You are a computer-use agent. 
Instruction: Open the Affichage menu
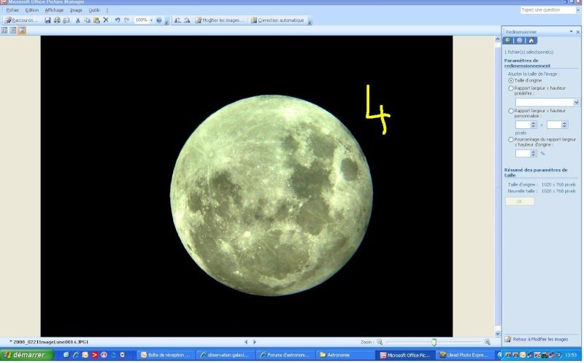tap(54, 10)
